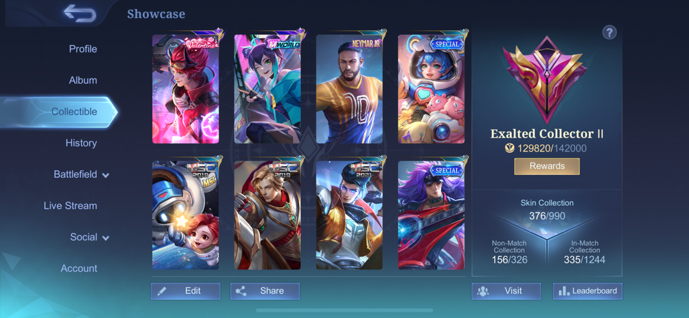The image size is (689, 318).
Task: Click the back arrow icon
Action: pos(80,13)
